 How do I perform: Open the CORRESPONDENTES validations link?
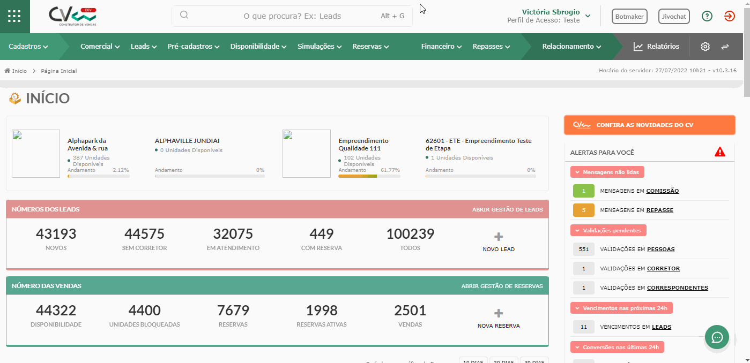point(678,288)
